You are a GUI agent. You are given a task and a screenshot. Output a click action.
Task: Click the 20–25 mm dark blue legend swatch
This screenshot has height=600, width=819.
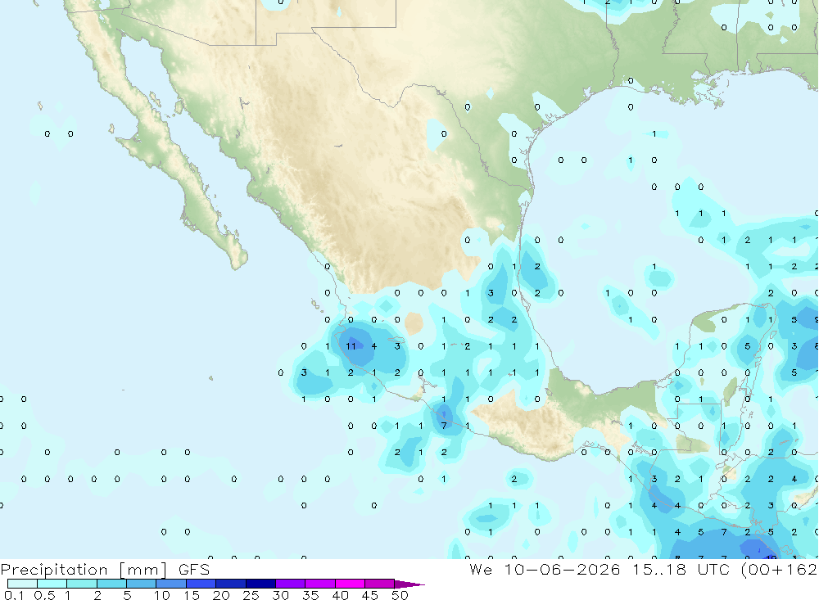coord(231,584)
